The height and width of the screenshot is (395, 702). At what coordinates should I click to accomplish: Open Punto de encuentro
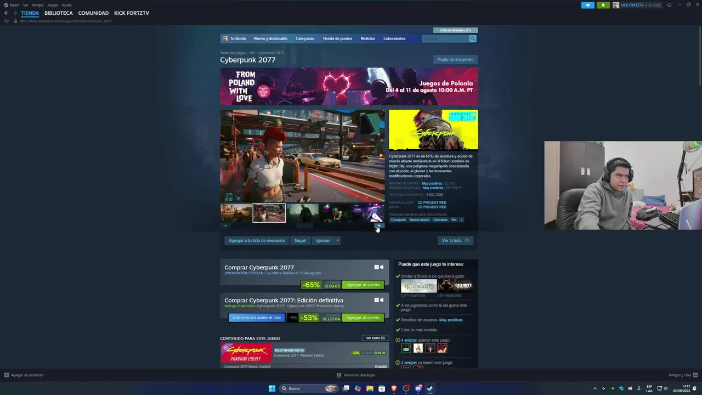click(x=455, y=59)
